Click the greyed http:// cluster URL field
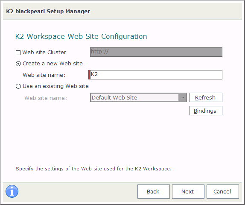 pyautogui.click(x=156, y=52)
